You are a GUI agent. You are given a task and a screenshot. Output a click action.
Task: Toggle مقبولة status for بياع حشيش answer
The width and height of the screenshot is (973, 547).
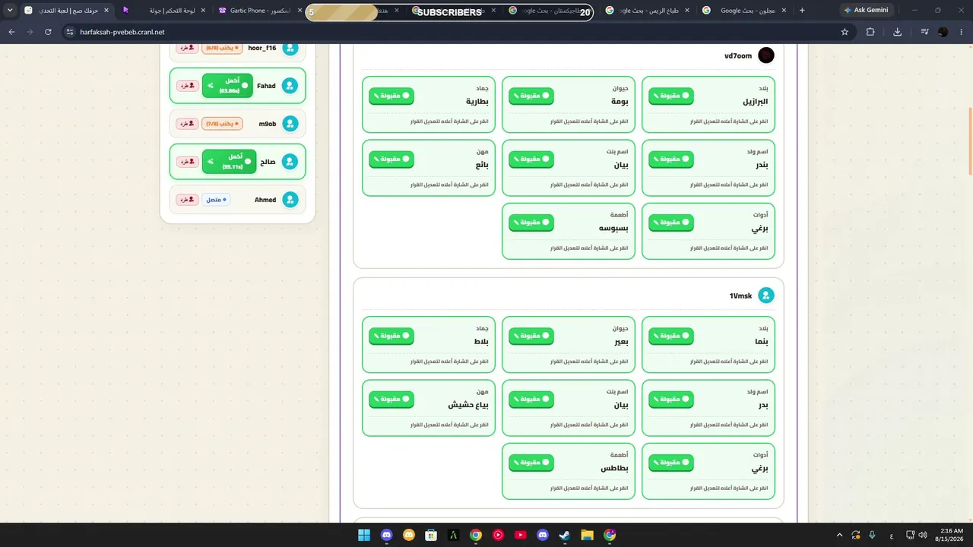coord(391,399)
